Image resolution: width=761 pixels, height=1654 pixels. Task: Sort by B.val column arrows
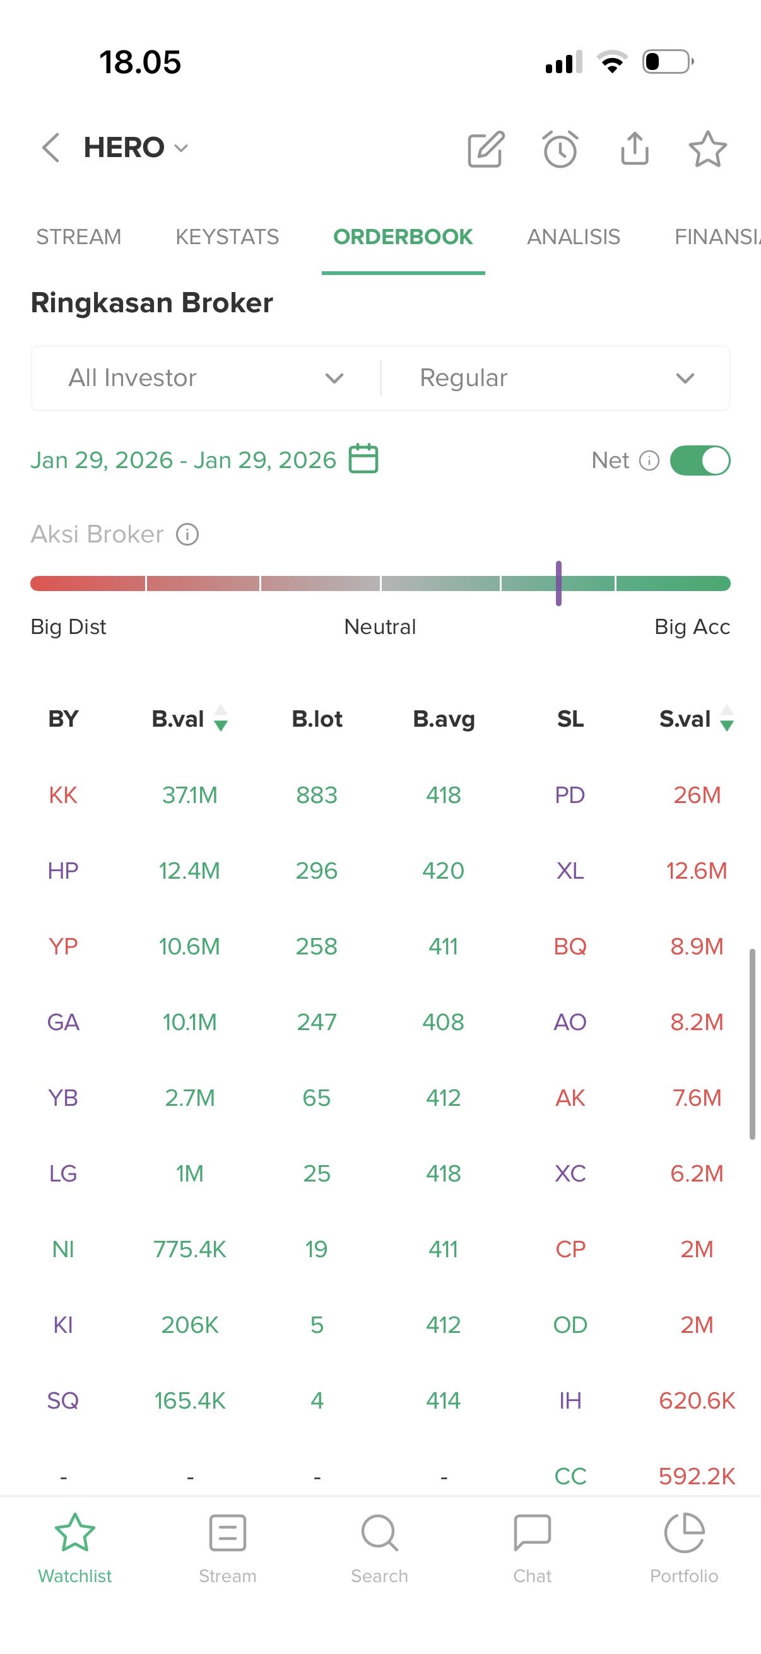click(x=220, y=718)
